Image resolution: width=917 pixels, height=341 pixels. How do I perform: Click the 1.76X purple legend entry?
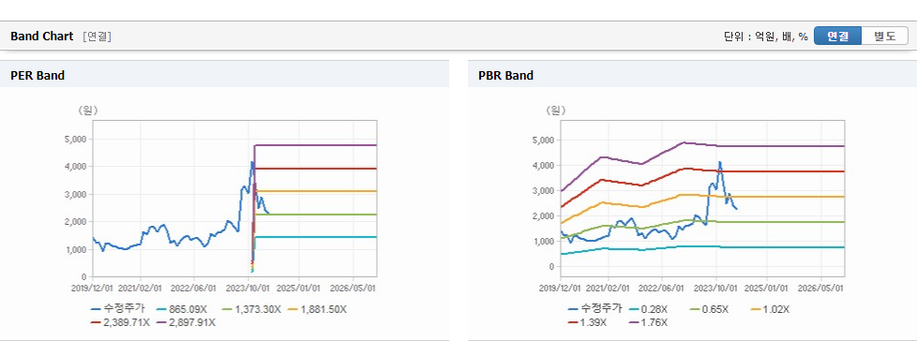(x=648, y=322)
